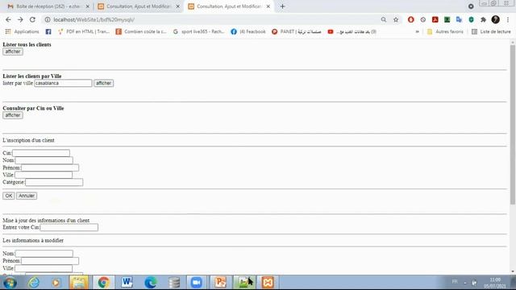Click afficher next to the ville field
This screenshot has height=290, width=516.
[x=104, y=83]
